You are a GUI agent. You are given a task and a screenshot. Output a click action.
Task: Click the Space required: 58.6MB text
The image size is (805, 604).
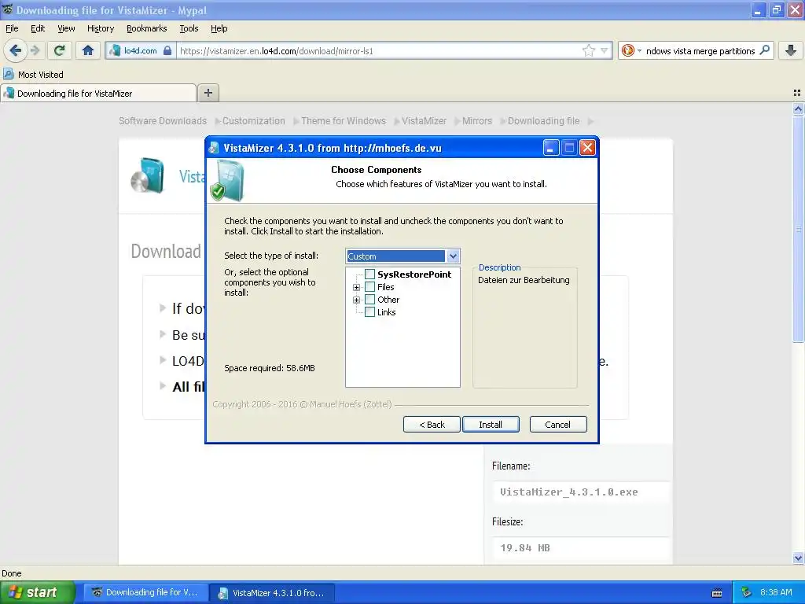(270, 368)
